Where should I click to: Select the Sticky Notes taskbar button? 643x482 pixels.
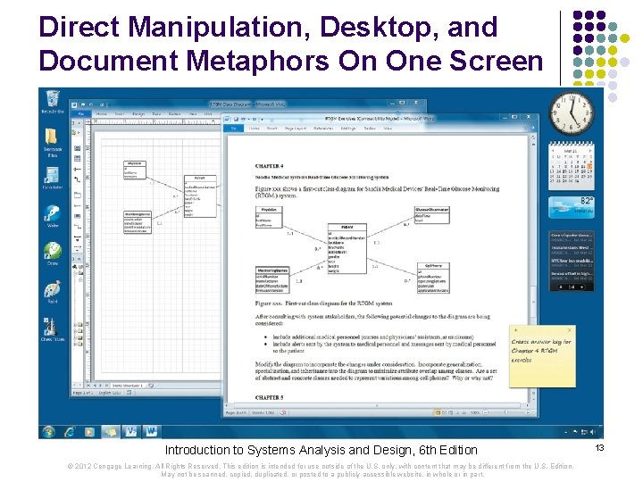coord(111,432)
